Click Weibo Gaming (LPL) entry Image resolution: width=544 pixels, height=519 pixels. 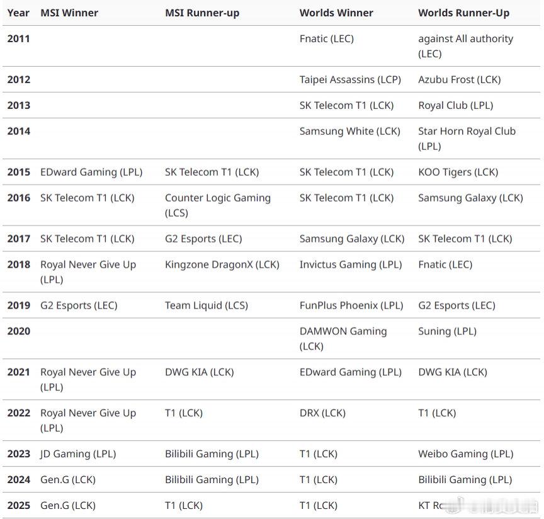(466, 453)
